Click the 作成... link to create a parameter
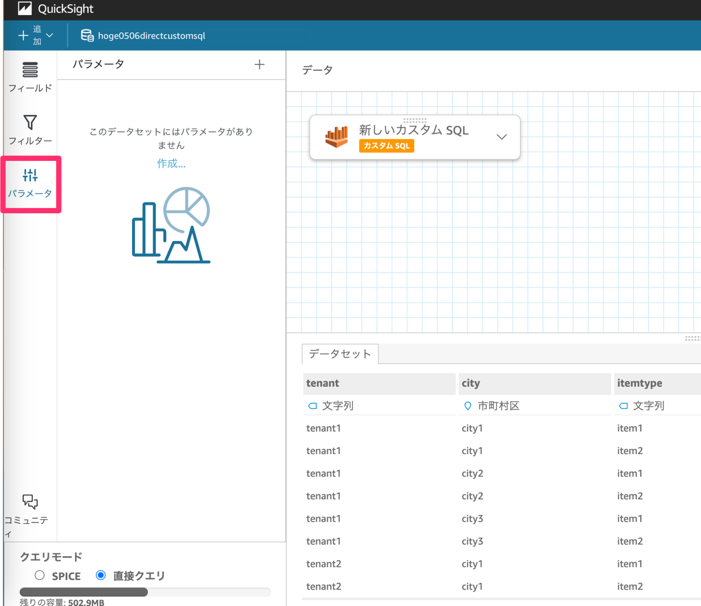701x606 pixels. point(171,164)
